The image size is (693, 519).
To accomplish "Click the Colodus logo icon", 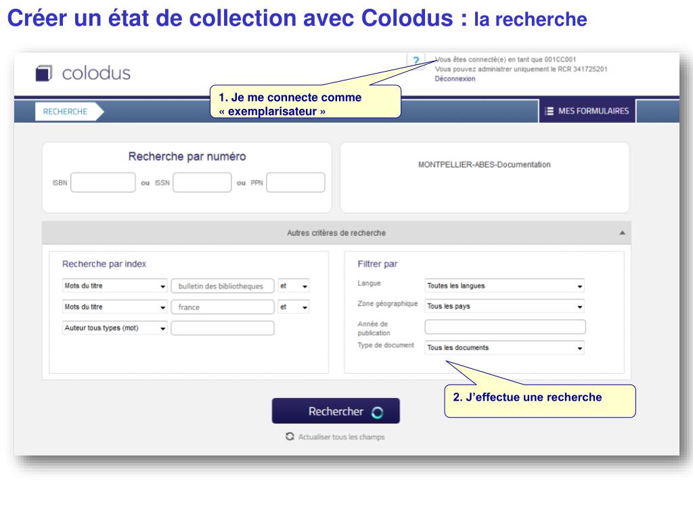I will (x=44, y=73).
